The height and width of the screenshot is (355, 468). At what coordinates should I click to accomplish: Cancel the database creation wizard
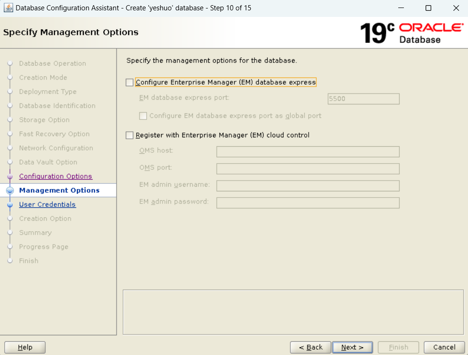(444, 347)
